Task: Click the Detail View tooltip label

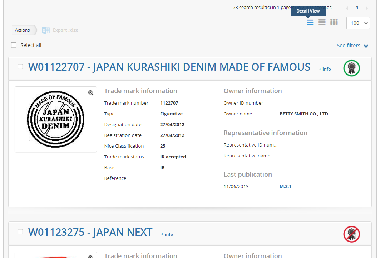Action: click(308, 11)
